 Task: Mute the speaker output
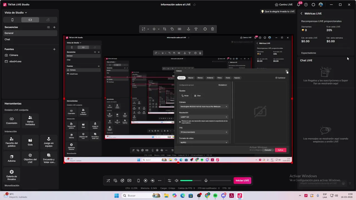click(x=176, y=181)
